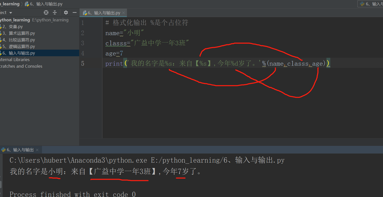Open the Project panel settings gear
The image size is (383, 197).
pos(66,12)
